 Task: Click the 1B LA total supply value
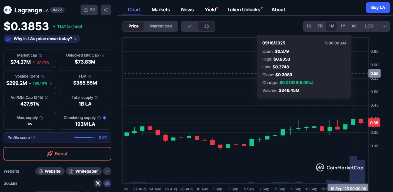85,104
